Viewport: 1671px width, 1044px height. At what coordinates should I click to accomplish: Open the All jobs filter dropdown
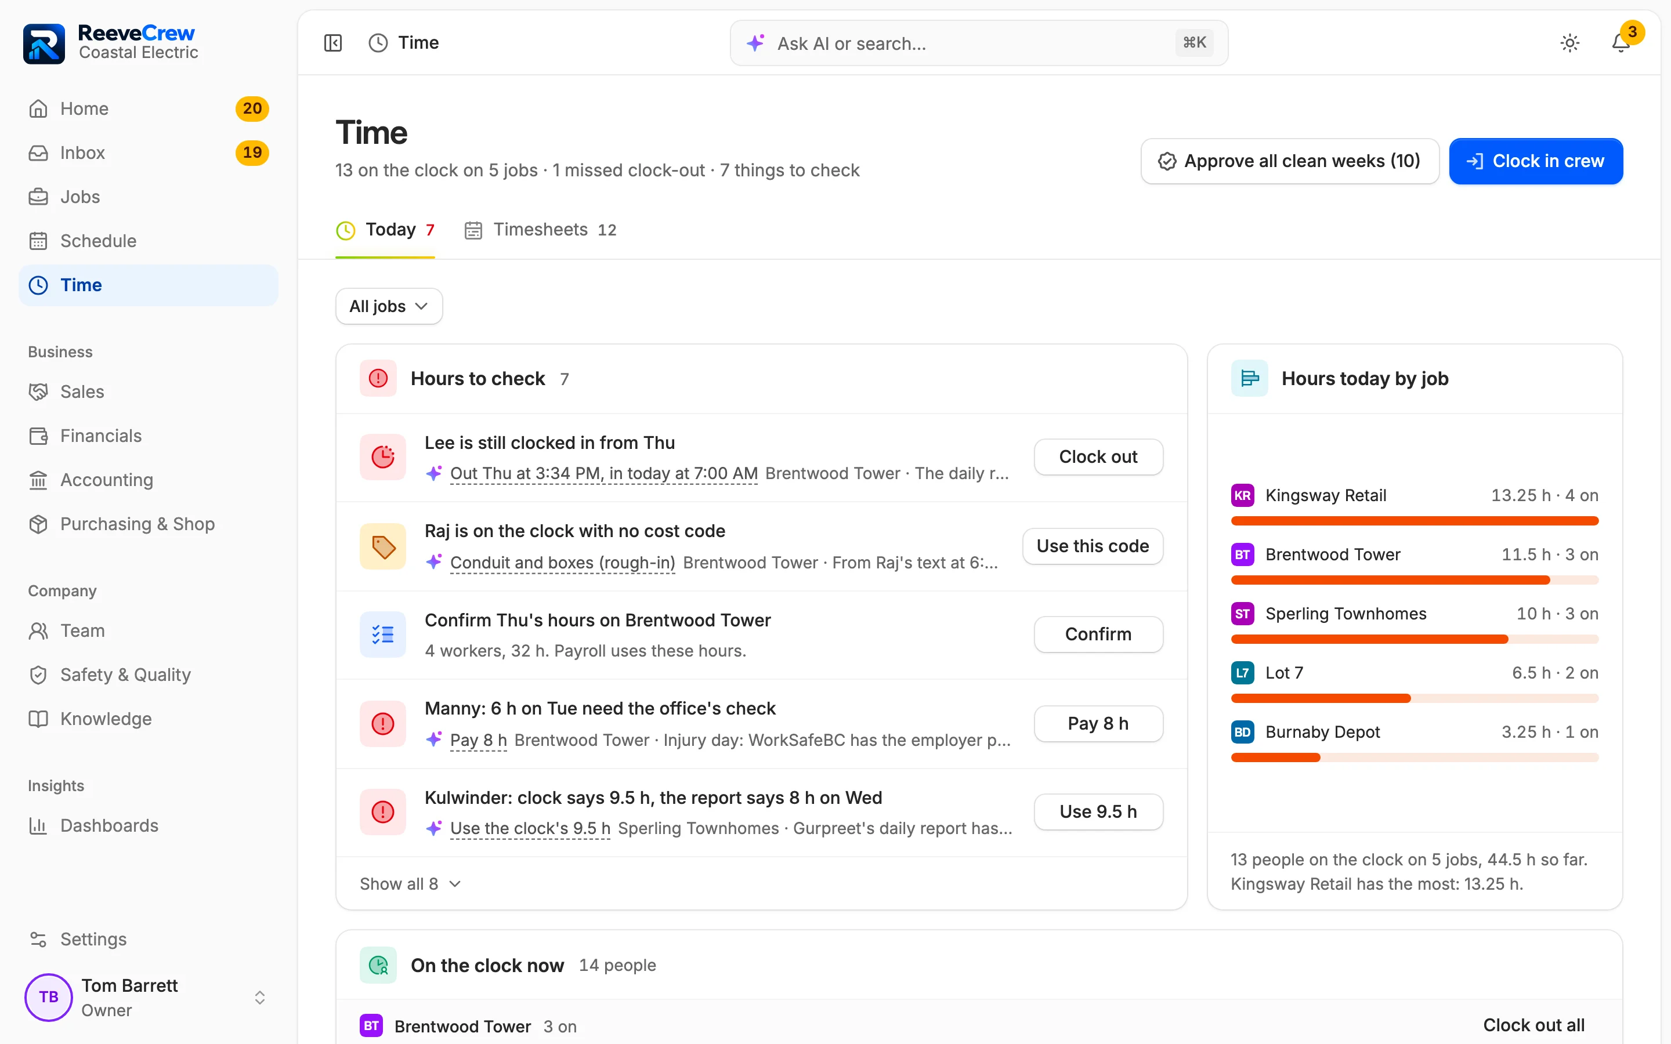(389, 306)
